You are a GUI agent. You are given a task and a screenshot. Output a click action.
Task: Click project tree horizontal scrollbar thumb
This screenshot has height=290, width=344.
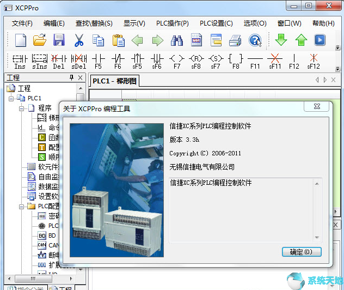[x=33, y=279]
